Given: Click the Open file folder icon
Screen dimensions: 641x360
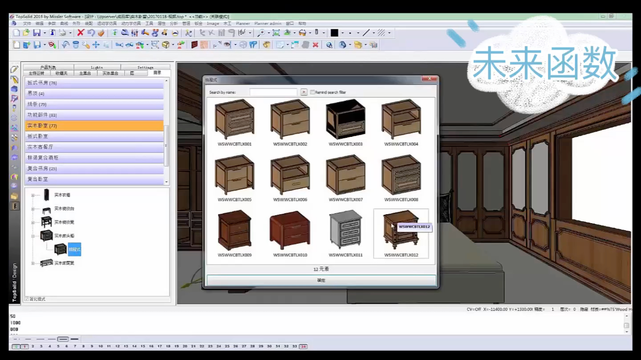Looking at the screenshot, I should click(26, 33).
